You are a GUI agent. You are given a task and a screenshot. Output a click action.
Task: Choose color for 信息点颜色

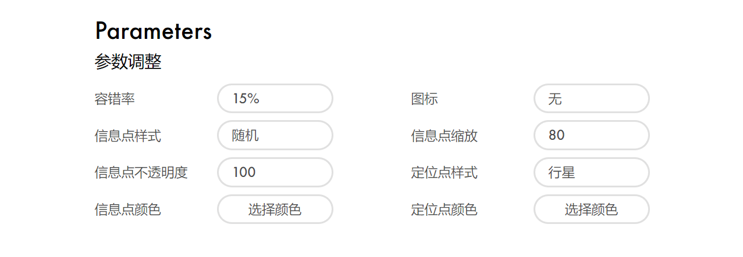275,209
